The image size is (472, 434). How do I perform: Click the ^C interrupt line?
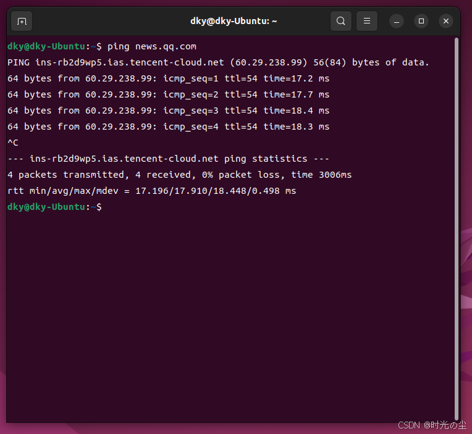tap(13, 143)
